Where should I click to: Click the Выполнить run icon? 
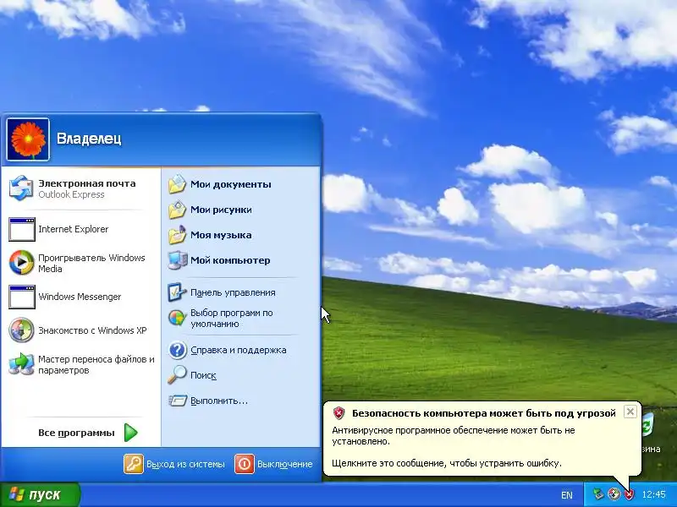[x=178, y=401]
